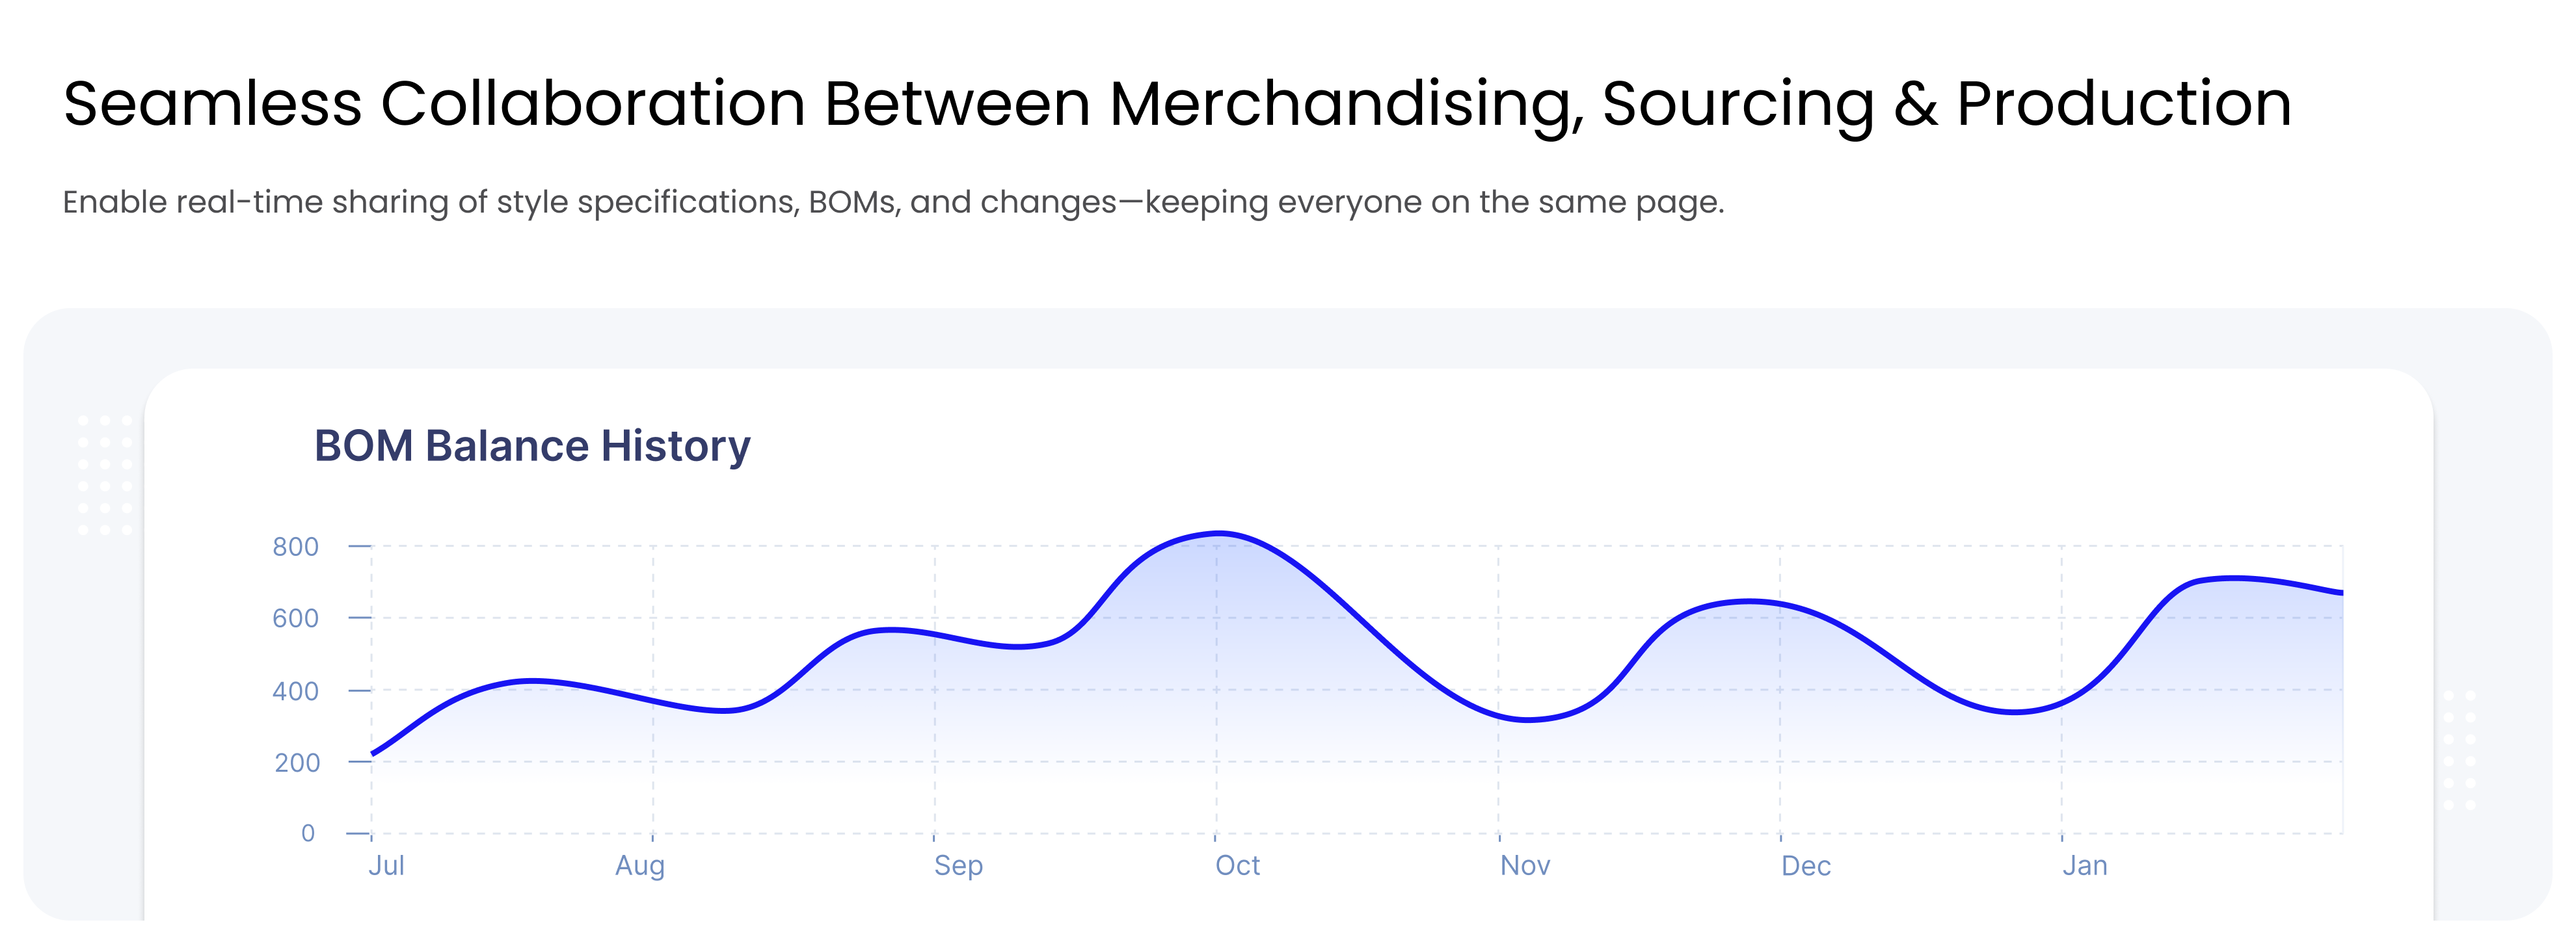This screenshot has width=2576, height=944.
Task: Click the Oct label on the x-axis
Action: pyautogui.click(x=1237, y=865)
